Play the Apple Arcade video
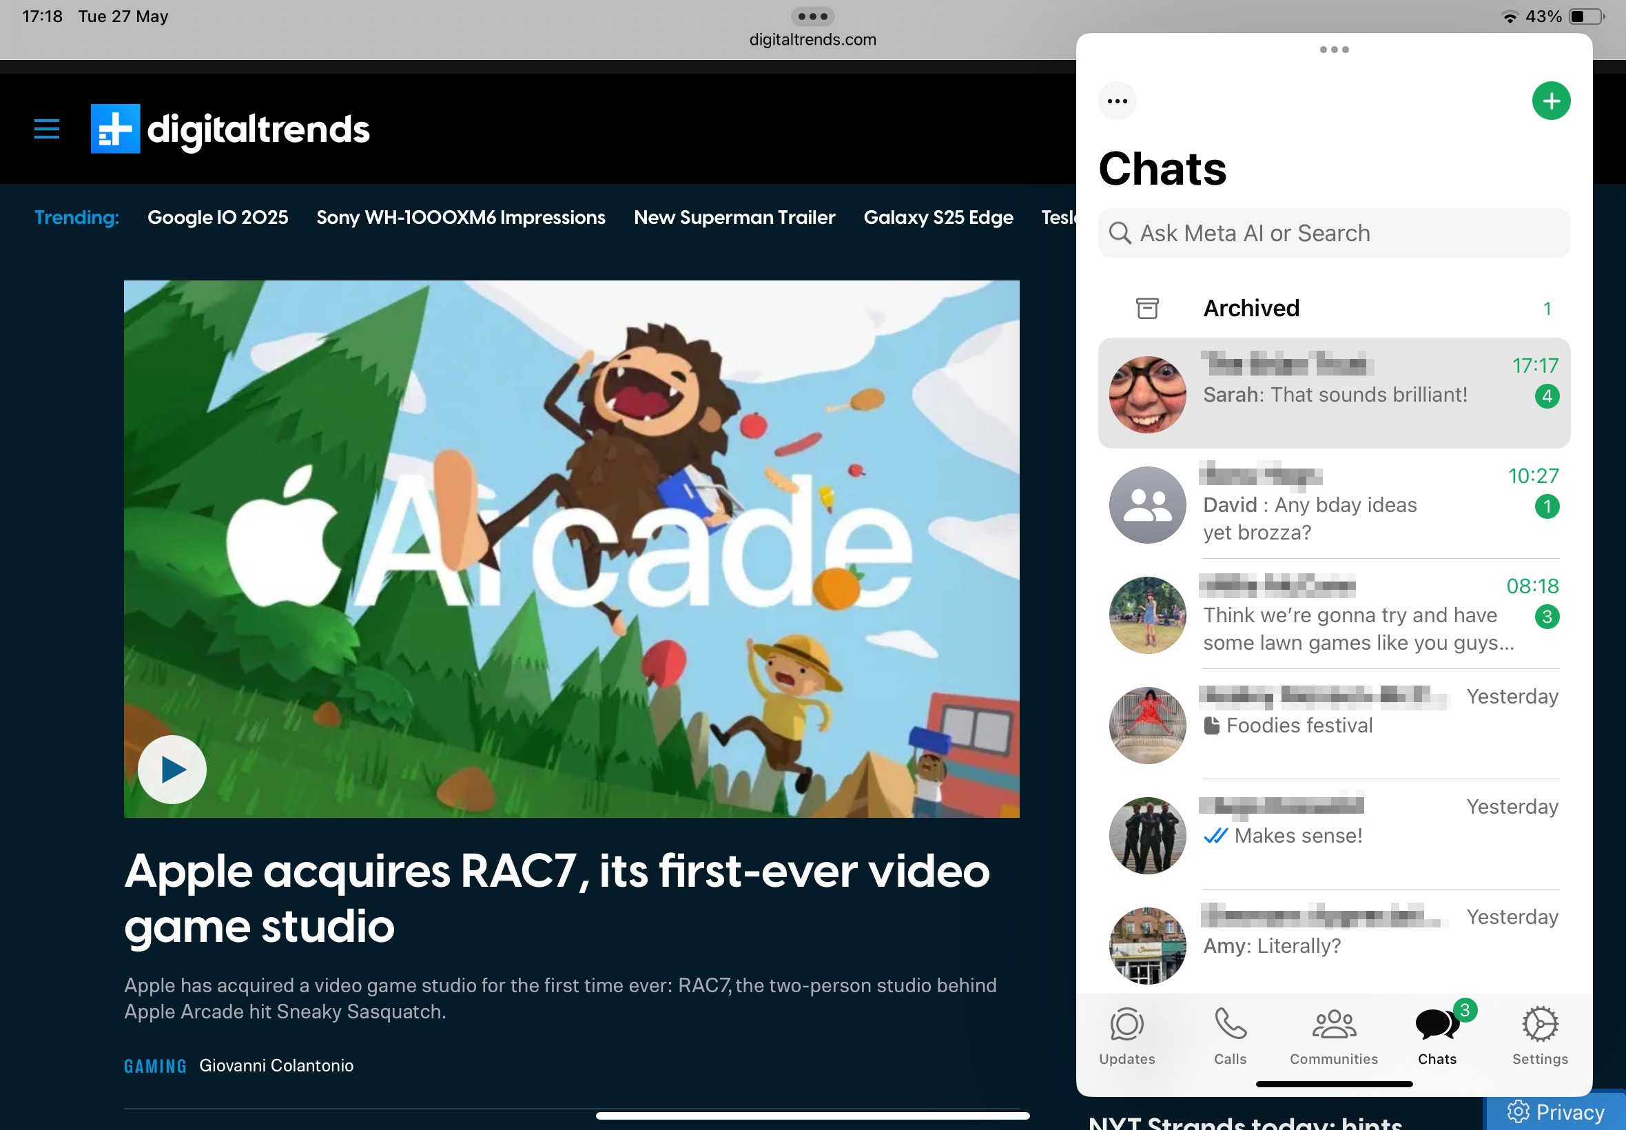The height and width of the screenshot is (1130, 1626). coord(172,769)
